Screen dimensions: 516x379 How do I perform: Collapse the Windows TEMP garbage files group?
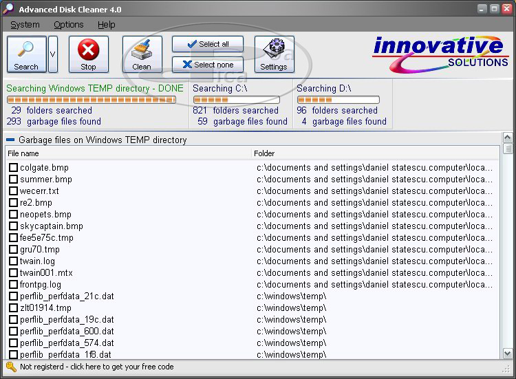10,140
